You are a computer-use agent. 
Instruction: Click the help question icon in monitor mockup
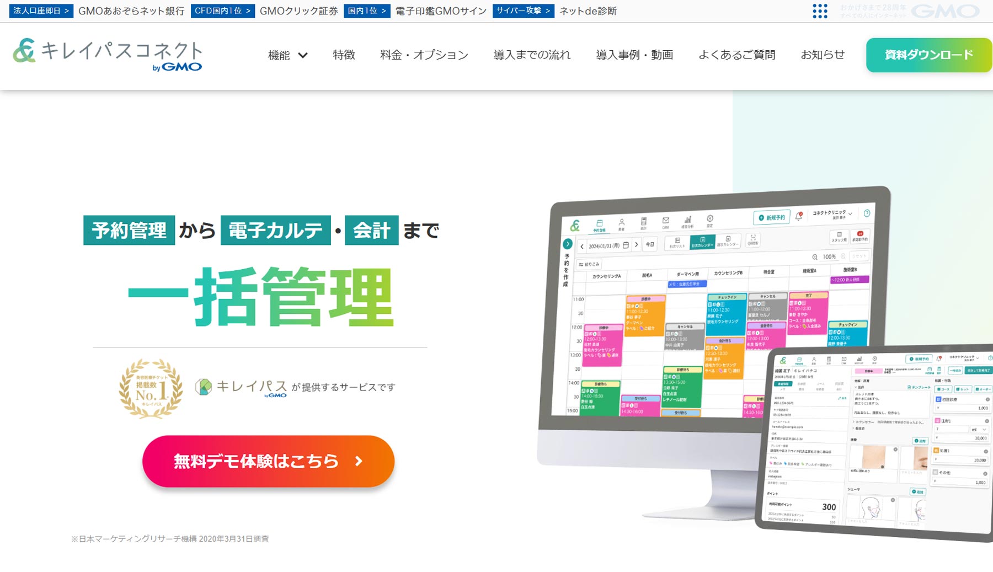coord(867,213)
